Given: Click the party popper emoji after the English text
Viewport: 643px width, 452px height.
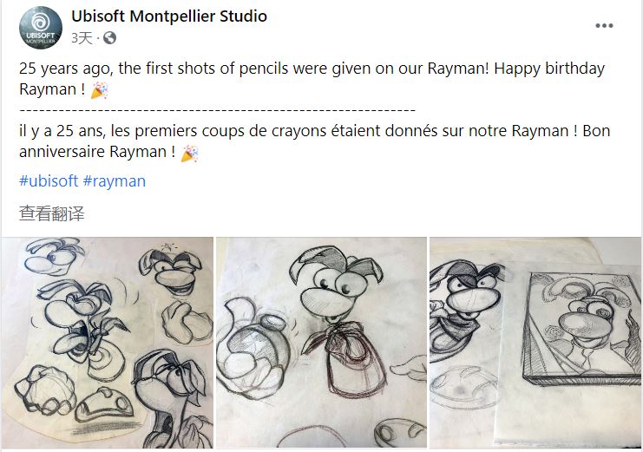Looking at the screenshot, I should click(x=99, y=90).
